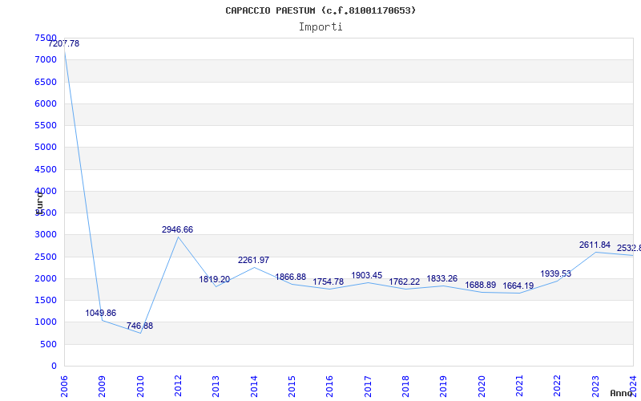Select the y-axis value 4500

pyautogui.click(x=46, y=169)
